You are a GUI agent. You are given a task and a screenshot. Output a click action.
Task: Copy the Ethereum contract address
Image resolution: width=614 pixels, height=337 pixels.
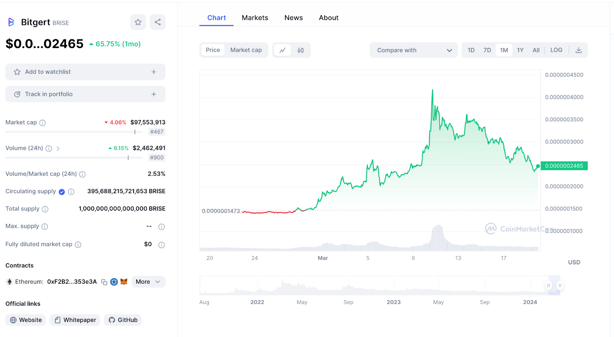(x=104, y=282)
